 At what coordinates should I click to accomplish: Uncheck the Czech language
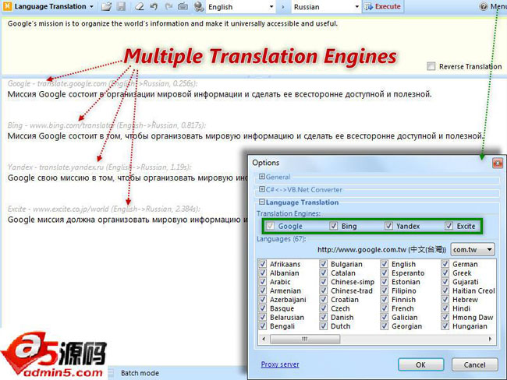coord(323,308)
